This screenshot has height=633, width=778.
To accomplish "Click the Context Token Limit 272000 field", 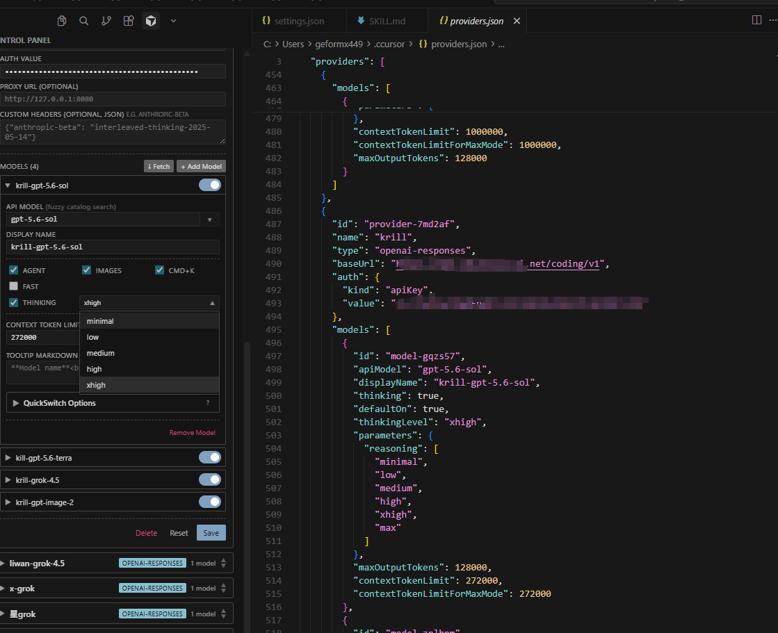I will click(x=43, y=337).
